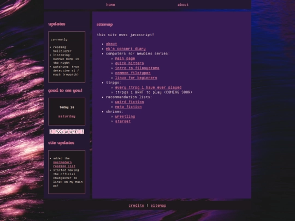Open the about link in the sitemap list
Viewport: 295px width, 221px height.
tap(111, 44)
